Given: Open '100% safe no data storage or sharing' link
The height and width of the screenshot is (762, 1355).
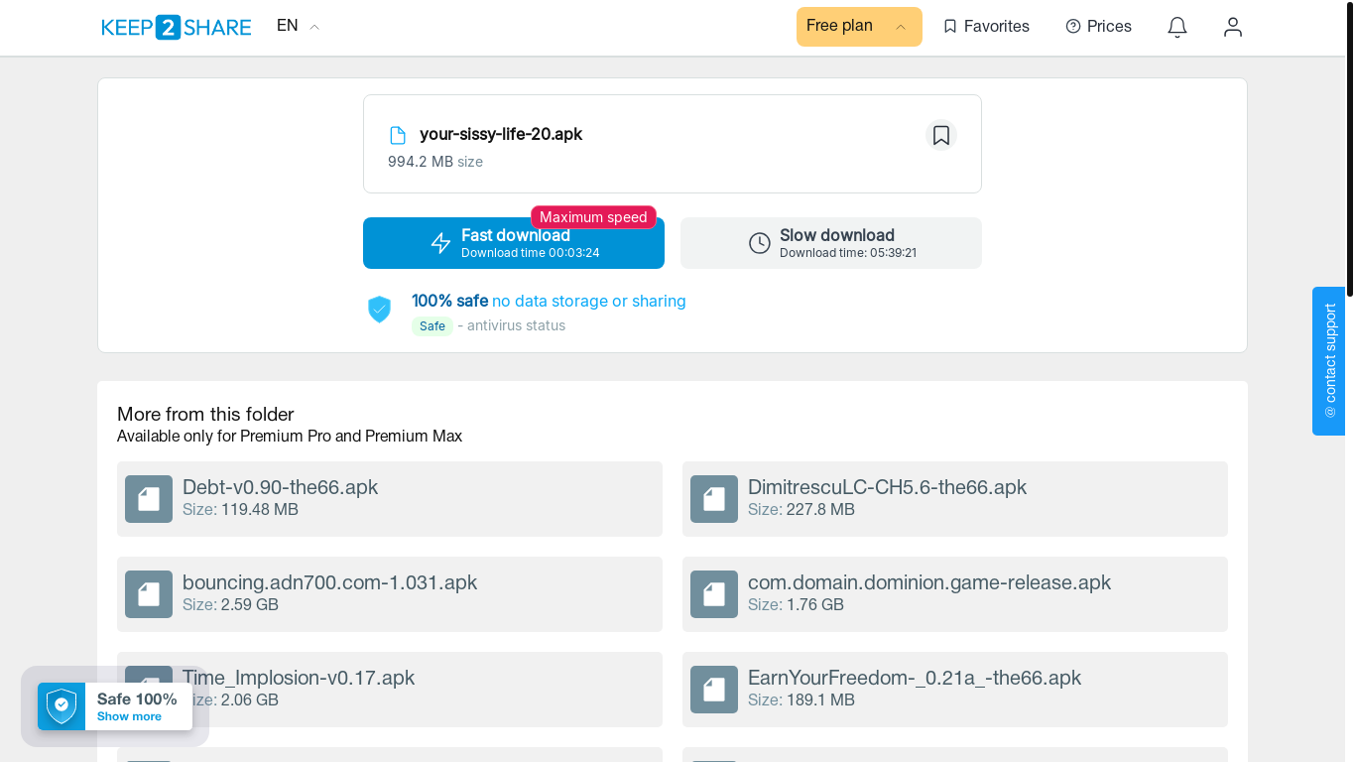Looking at the screenshot, I should pyautogui.click(x=549, y=301).
